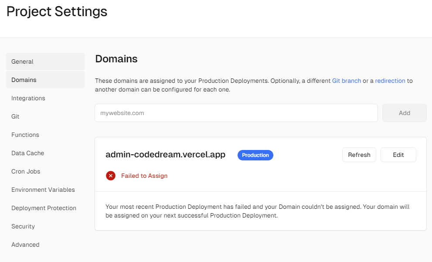The image size is (432, 262).
Task: Go to the Security section
Action: coord(23,226)
